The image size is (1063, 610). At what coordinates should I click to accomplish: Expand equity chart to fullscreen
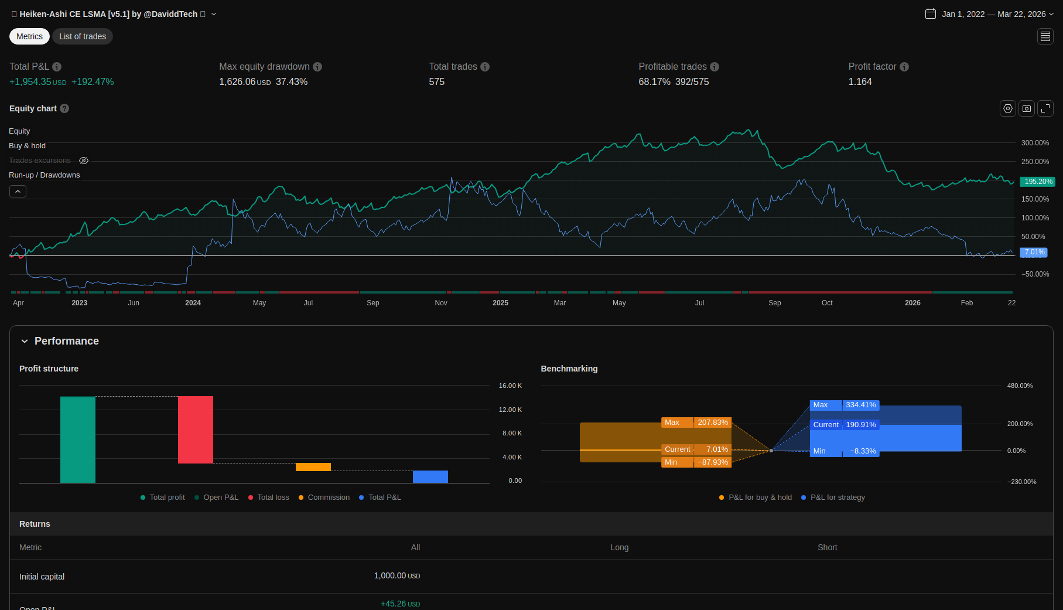click(x=1045, y=108)
